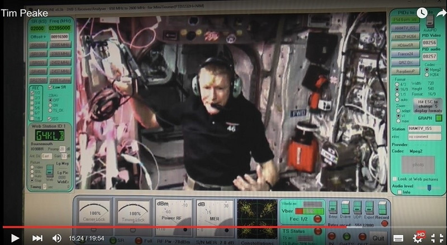The width and height of the screenshot is (447, 245).
Task: Seek on the red video progress bar
Action: tap(174, 227)
